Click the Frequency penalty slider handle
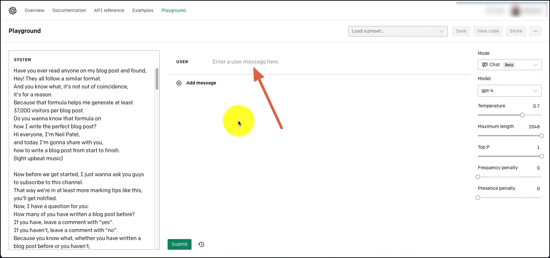This screenshot has width=550, height=258. (x=478, y=177)
